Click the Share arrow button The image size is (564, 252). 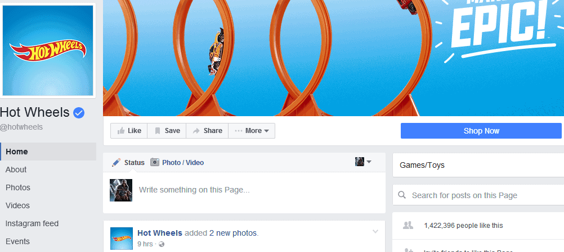pyautogui.click(x=207, y=131)
